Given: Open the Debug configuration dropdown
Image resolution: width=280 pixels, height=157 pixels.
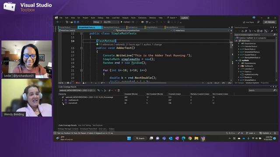Looking at the screenshot, I should (x=97, y=22).
